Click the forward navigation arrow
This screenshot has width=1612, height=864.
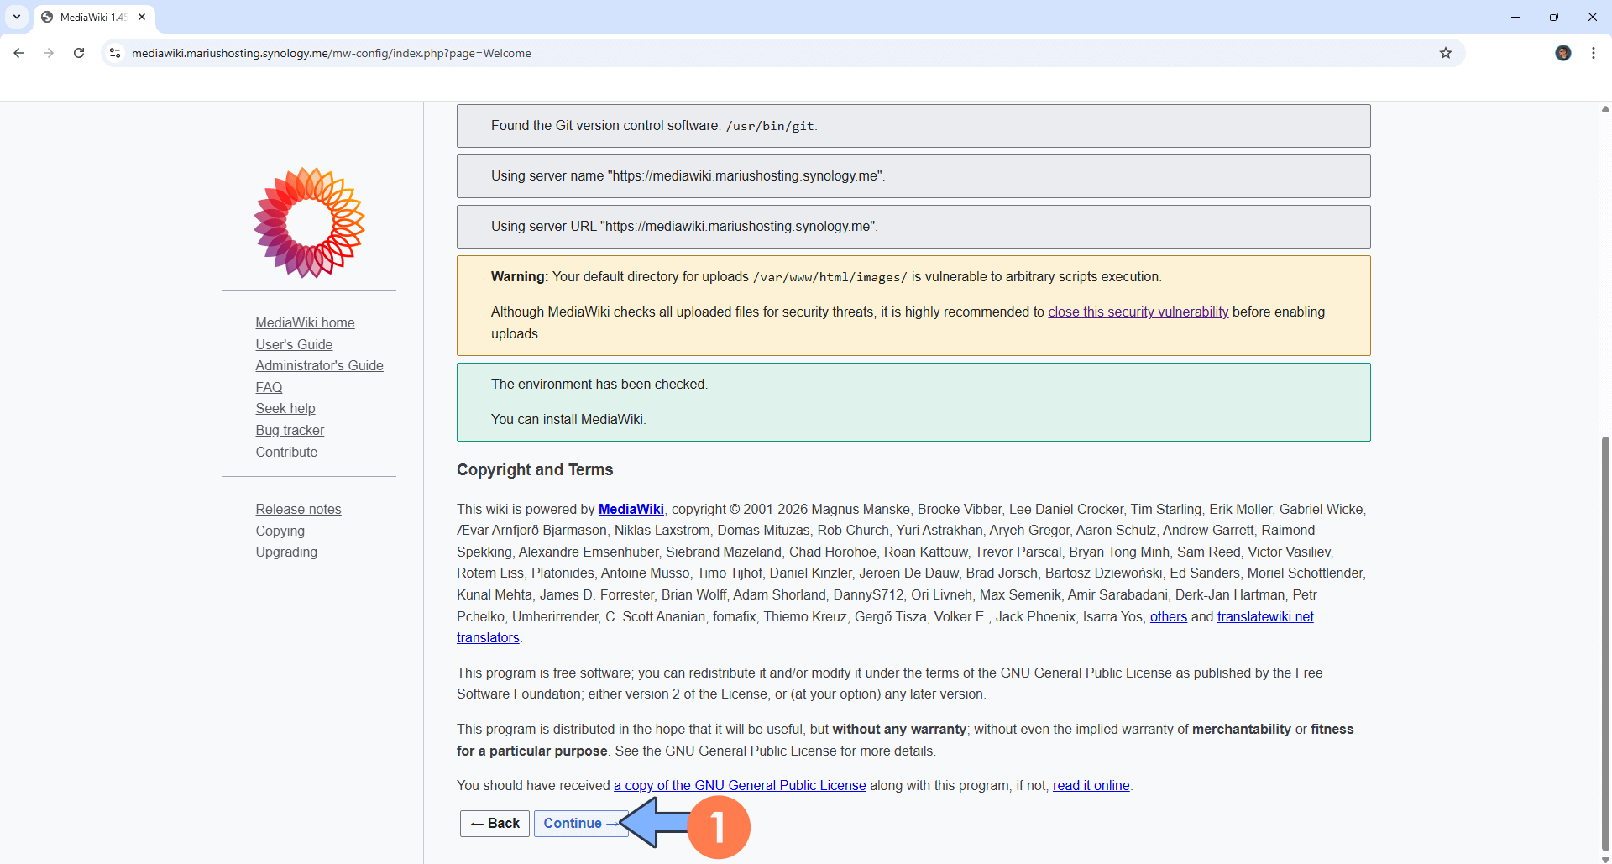click(x=48, y=52)
